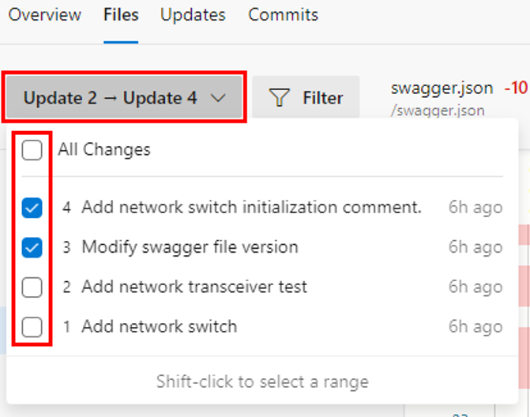
Task: Check update 2 Add network transceiver test
Action: (x=32, y=287)
